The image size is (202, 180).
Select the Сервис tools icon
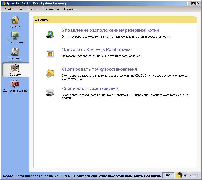[x=15, y=68]
